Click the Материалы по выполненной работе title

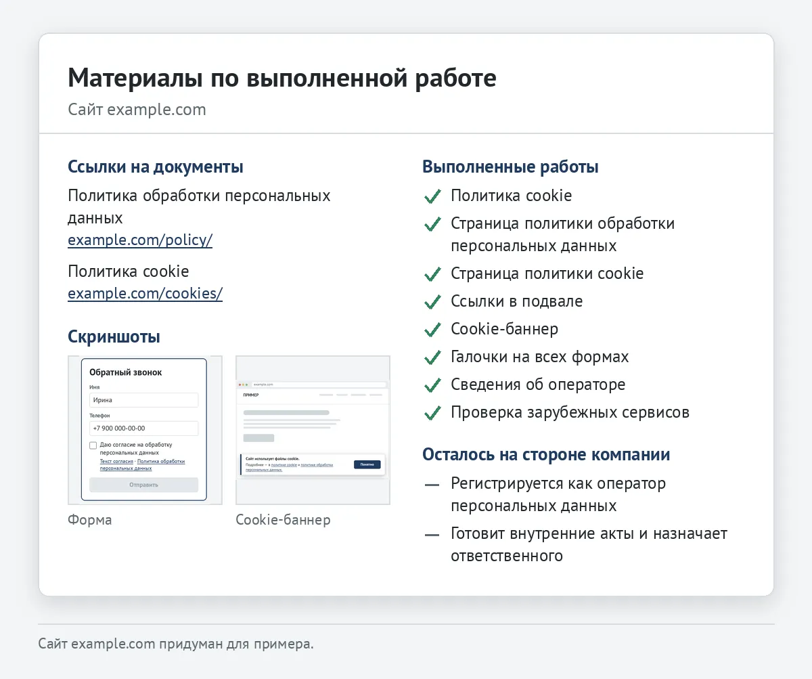(282, 79)
